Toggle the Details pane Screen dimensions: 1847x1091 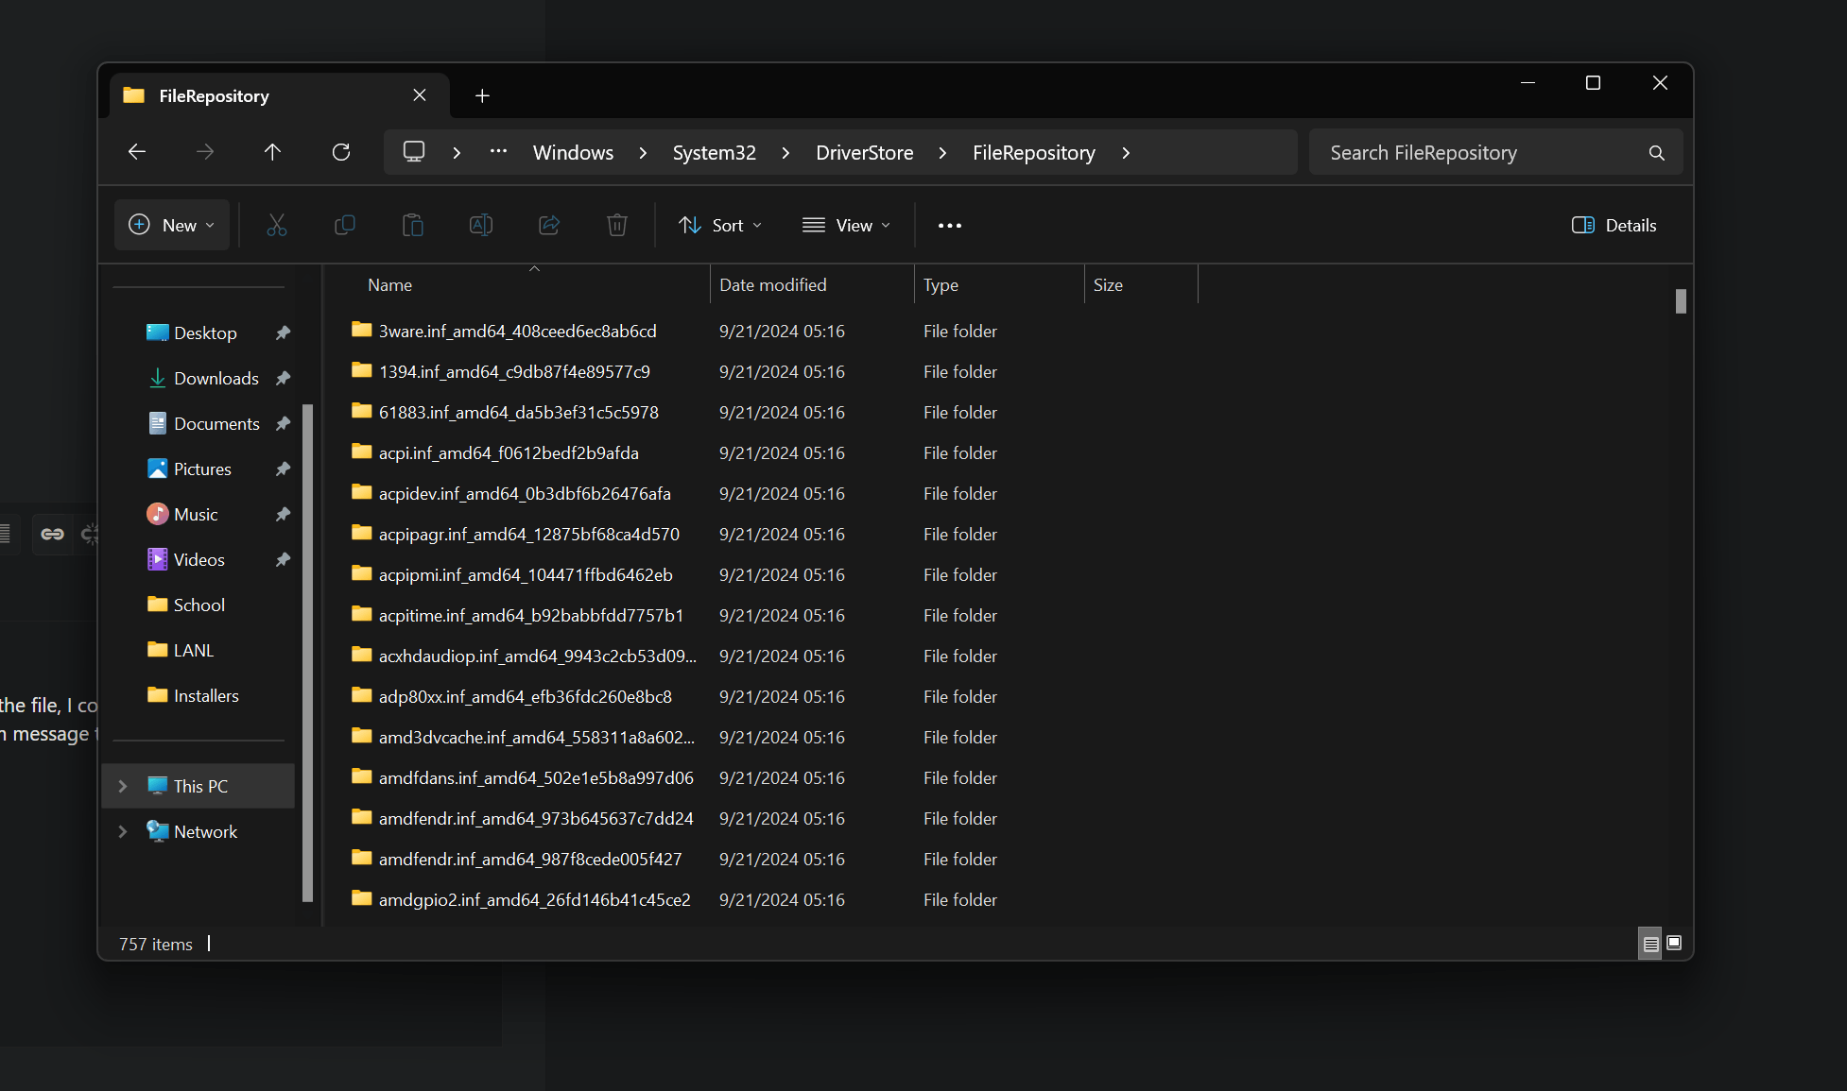[1614, 225]
